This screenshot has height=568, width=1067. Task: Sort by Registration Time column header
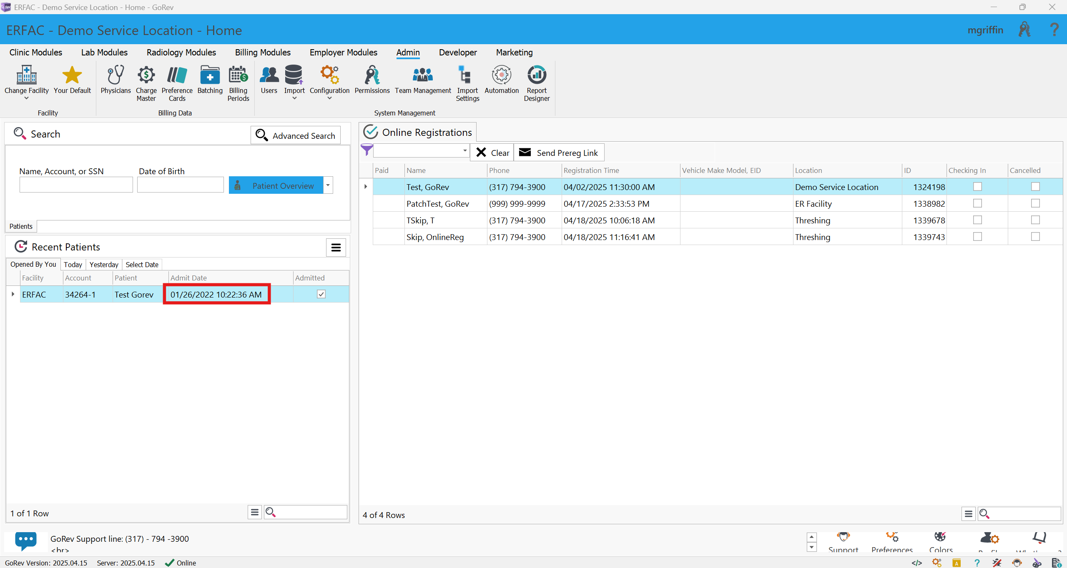(x=620, y=170)
